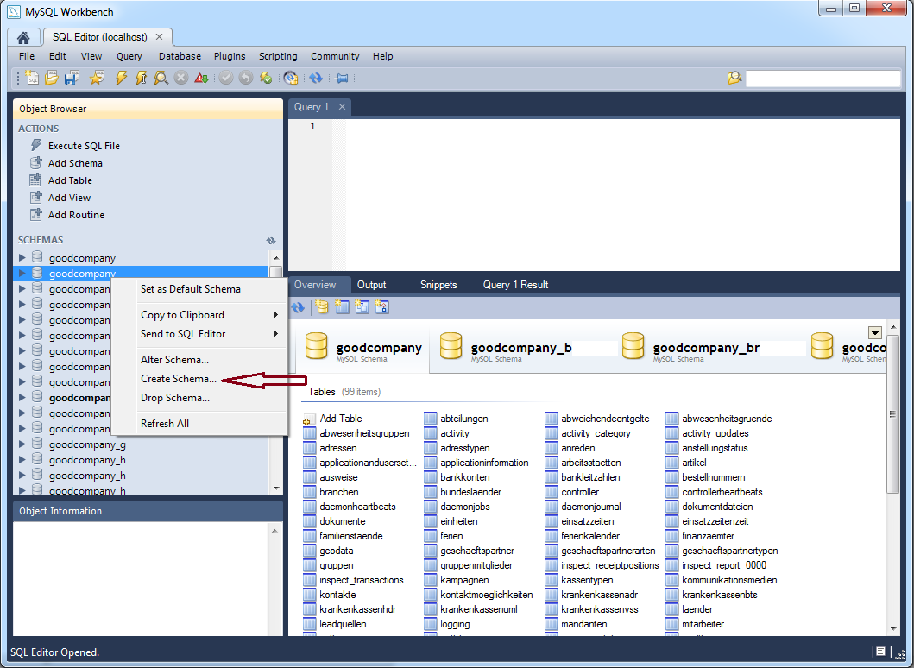The image size is (914, 668).
Task: Click down arrow of schema list scrollbar
Action: click(276, 489)
